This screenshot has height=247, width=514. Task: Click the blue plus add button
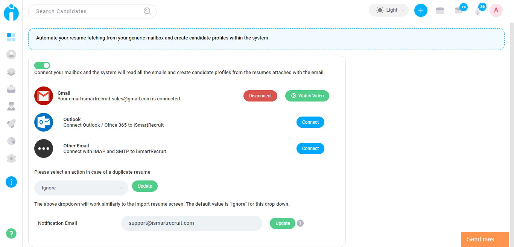click(421, 11)
